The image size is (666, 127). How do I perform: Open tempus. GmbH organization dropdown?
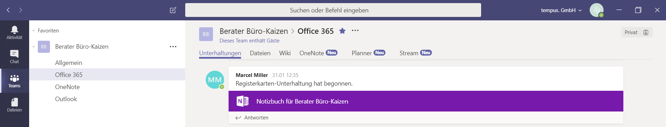click(x=561, y=10)
